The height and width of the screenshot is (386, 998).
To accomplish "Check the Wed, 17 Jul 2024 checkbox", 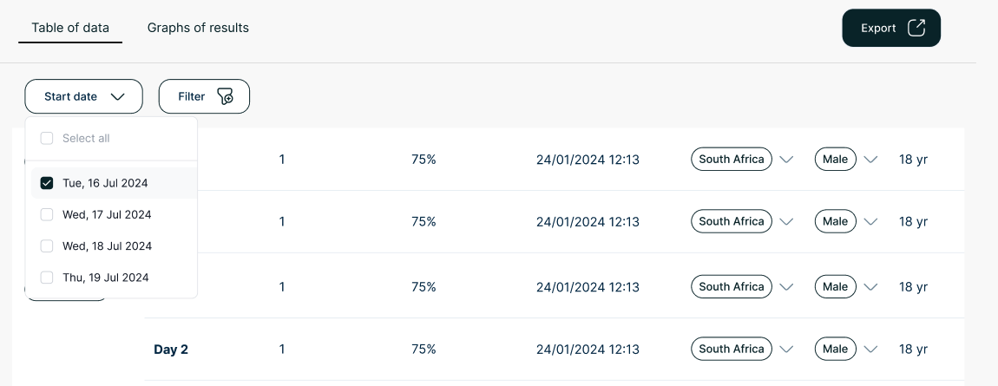I will 47,215.
